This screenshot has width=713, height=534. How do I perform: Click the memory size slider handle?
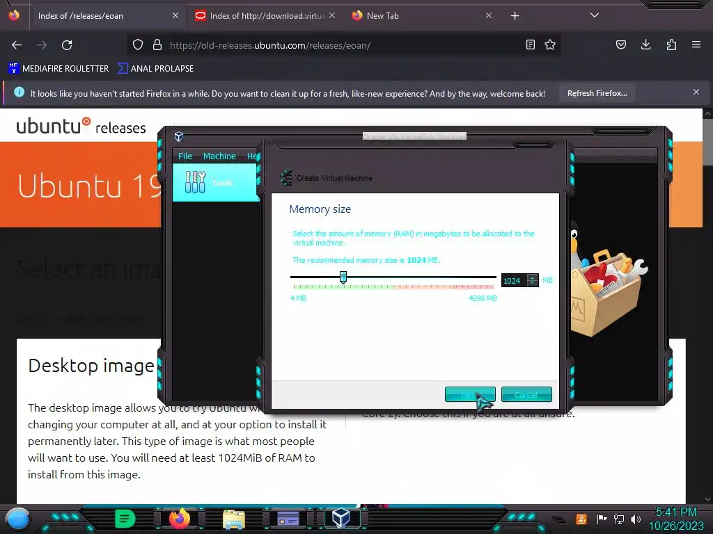click(343, 277)
